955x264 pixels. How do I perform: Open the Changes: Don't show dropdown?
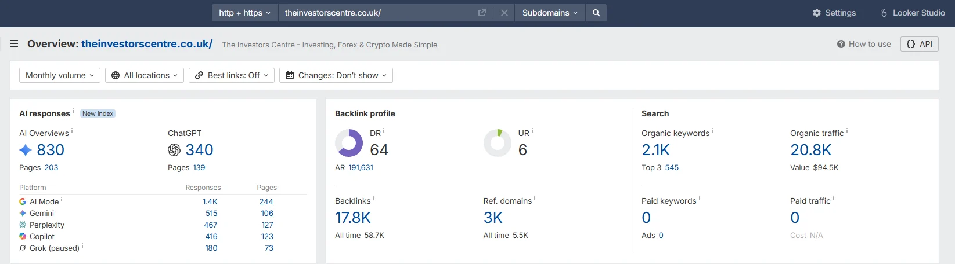pyautogui.click(x=336, y=75)
